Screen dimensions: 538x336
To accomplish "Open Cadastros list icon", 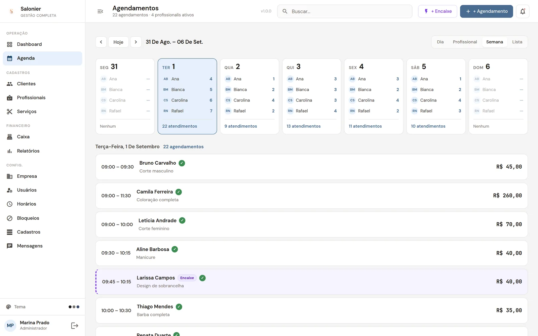I will tap(10, 232).
